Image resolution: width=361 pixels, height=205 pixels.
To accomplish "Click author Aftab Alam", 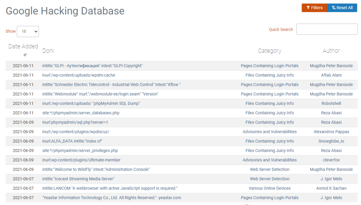I will coord(331,75).
